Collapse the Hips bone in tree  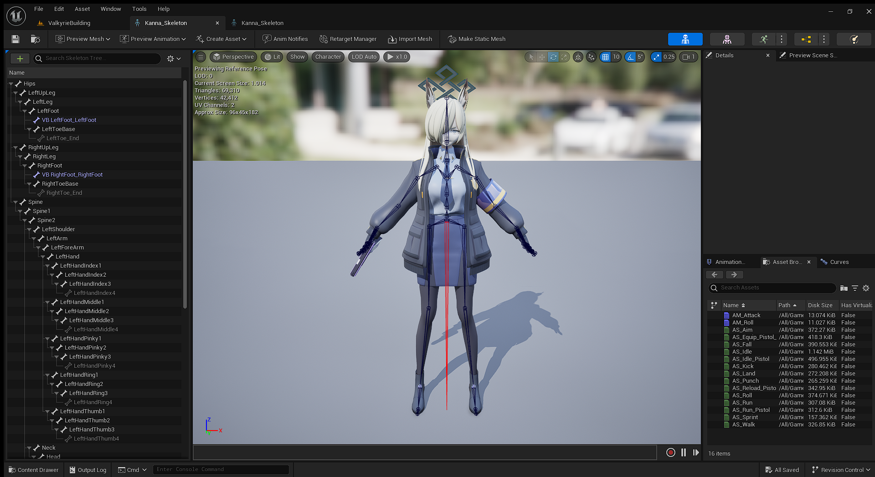click(x=11, y=84)
